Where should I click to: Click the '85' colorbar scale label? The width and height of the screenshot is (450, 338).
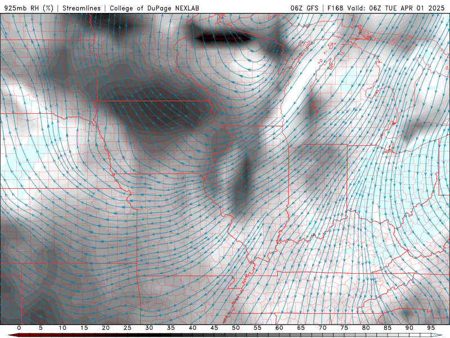tap(388, 328)
